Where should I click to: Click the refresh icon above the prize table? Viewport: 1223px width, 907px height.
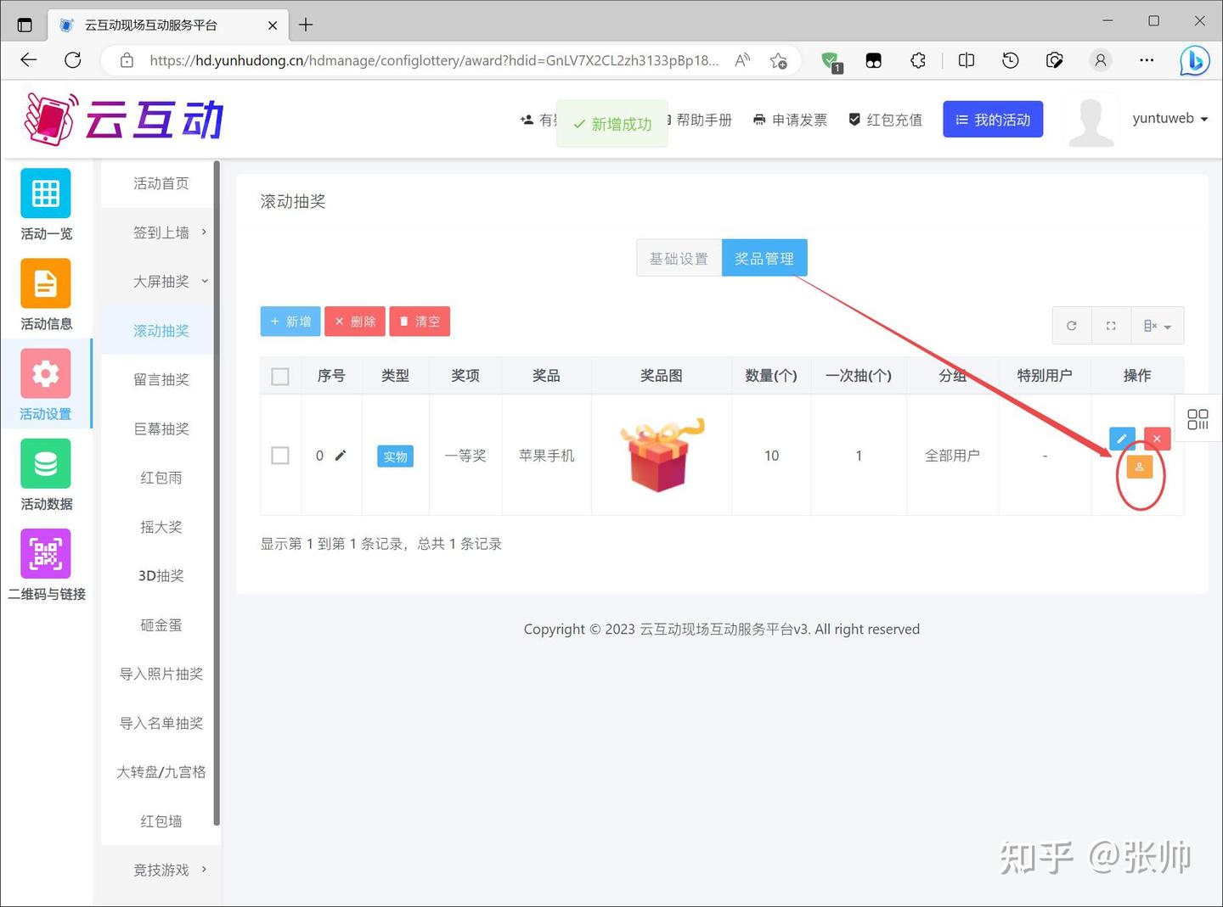tap(1071, 325)
